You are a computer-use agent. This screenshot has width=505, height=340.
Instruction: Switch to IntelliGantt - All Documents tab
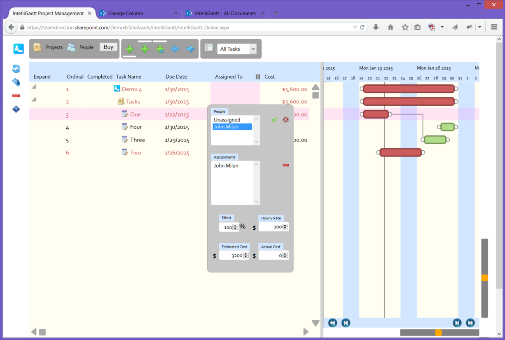click(224, 13)
